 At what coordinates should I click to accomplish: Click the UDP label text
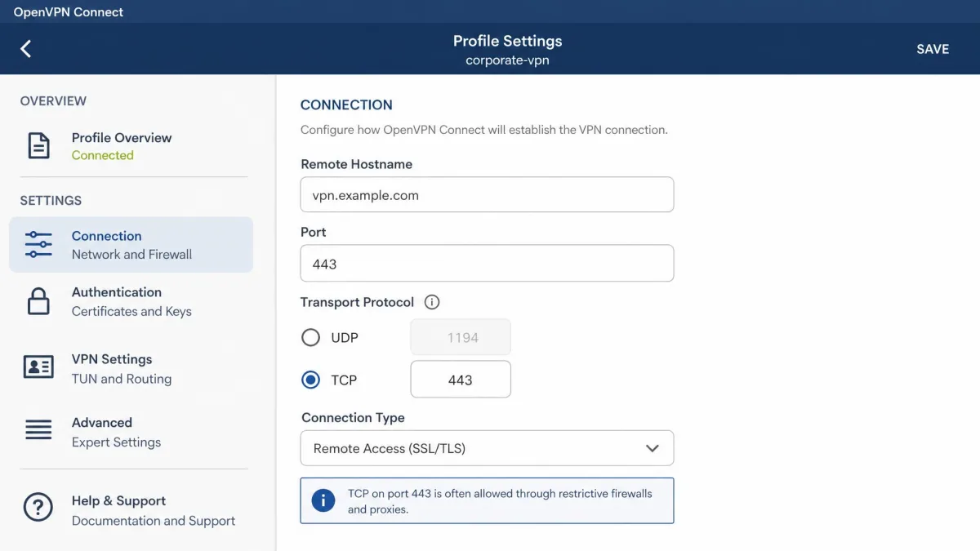coord(345,337)
